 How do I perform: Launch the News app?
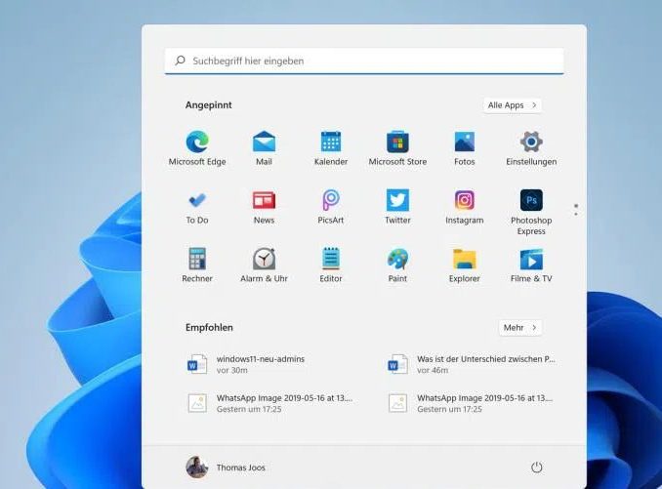pyautogui.click(x=264, y=207)
